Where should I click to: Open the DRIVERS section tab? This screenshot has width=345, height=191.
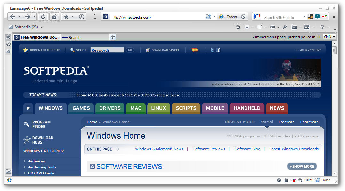(x=110, y=108)
